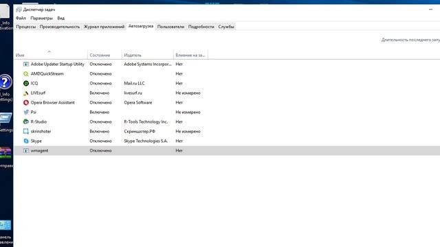Click the Task Manager title bar icon
The width and height of the screenshot is (440, 247).
[x=19, y=10]
